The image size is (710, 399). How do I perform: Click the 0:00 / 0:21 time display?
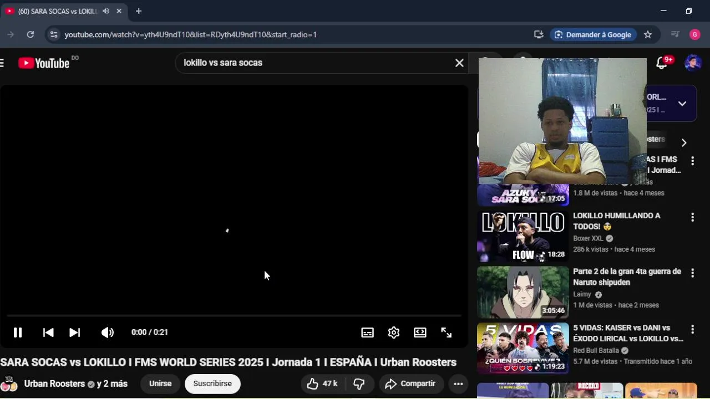150,332
